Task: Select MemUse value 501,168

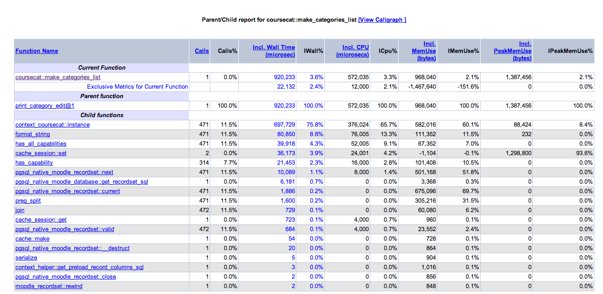Action: [425, 172]
